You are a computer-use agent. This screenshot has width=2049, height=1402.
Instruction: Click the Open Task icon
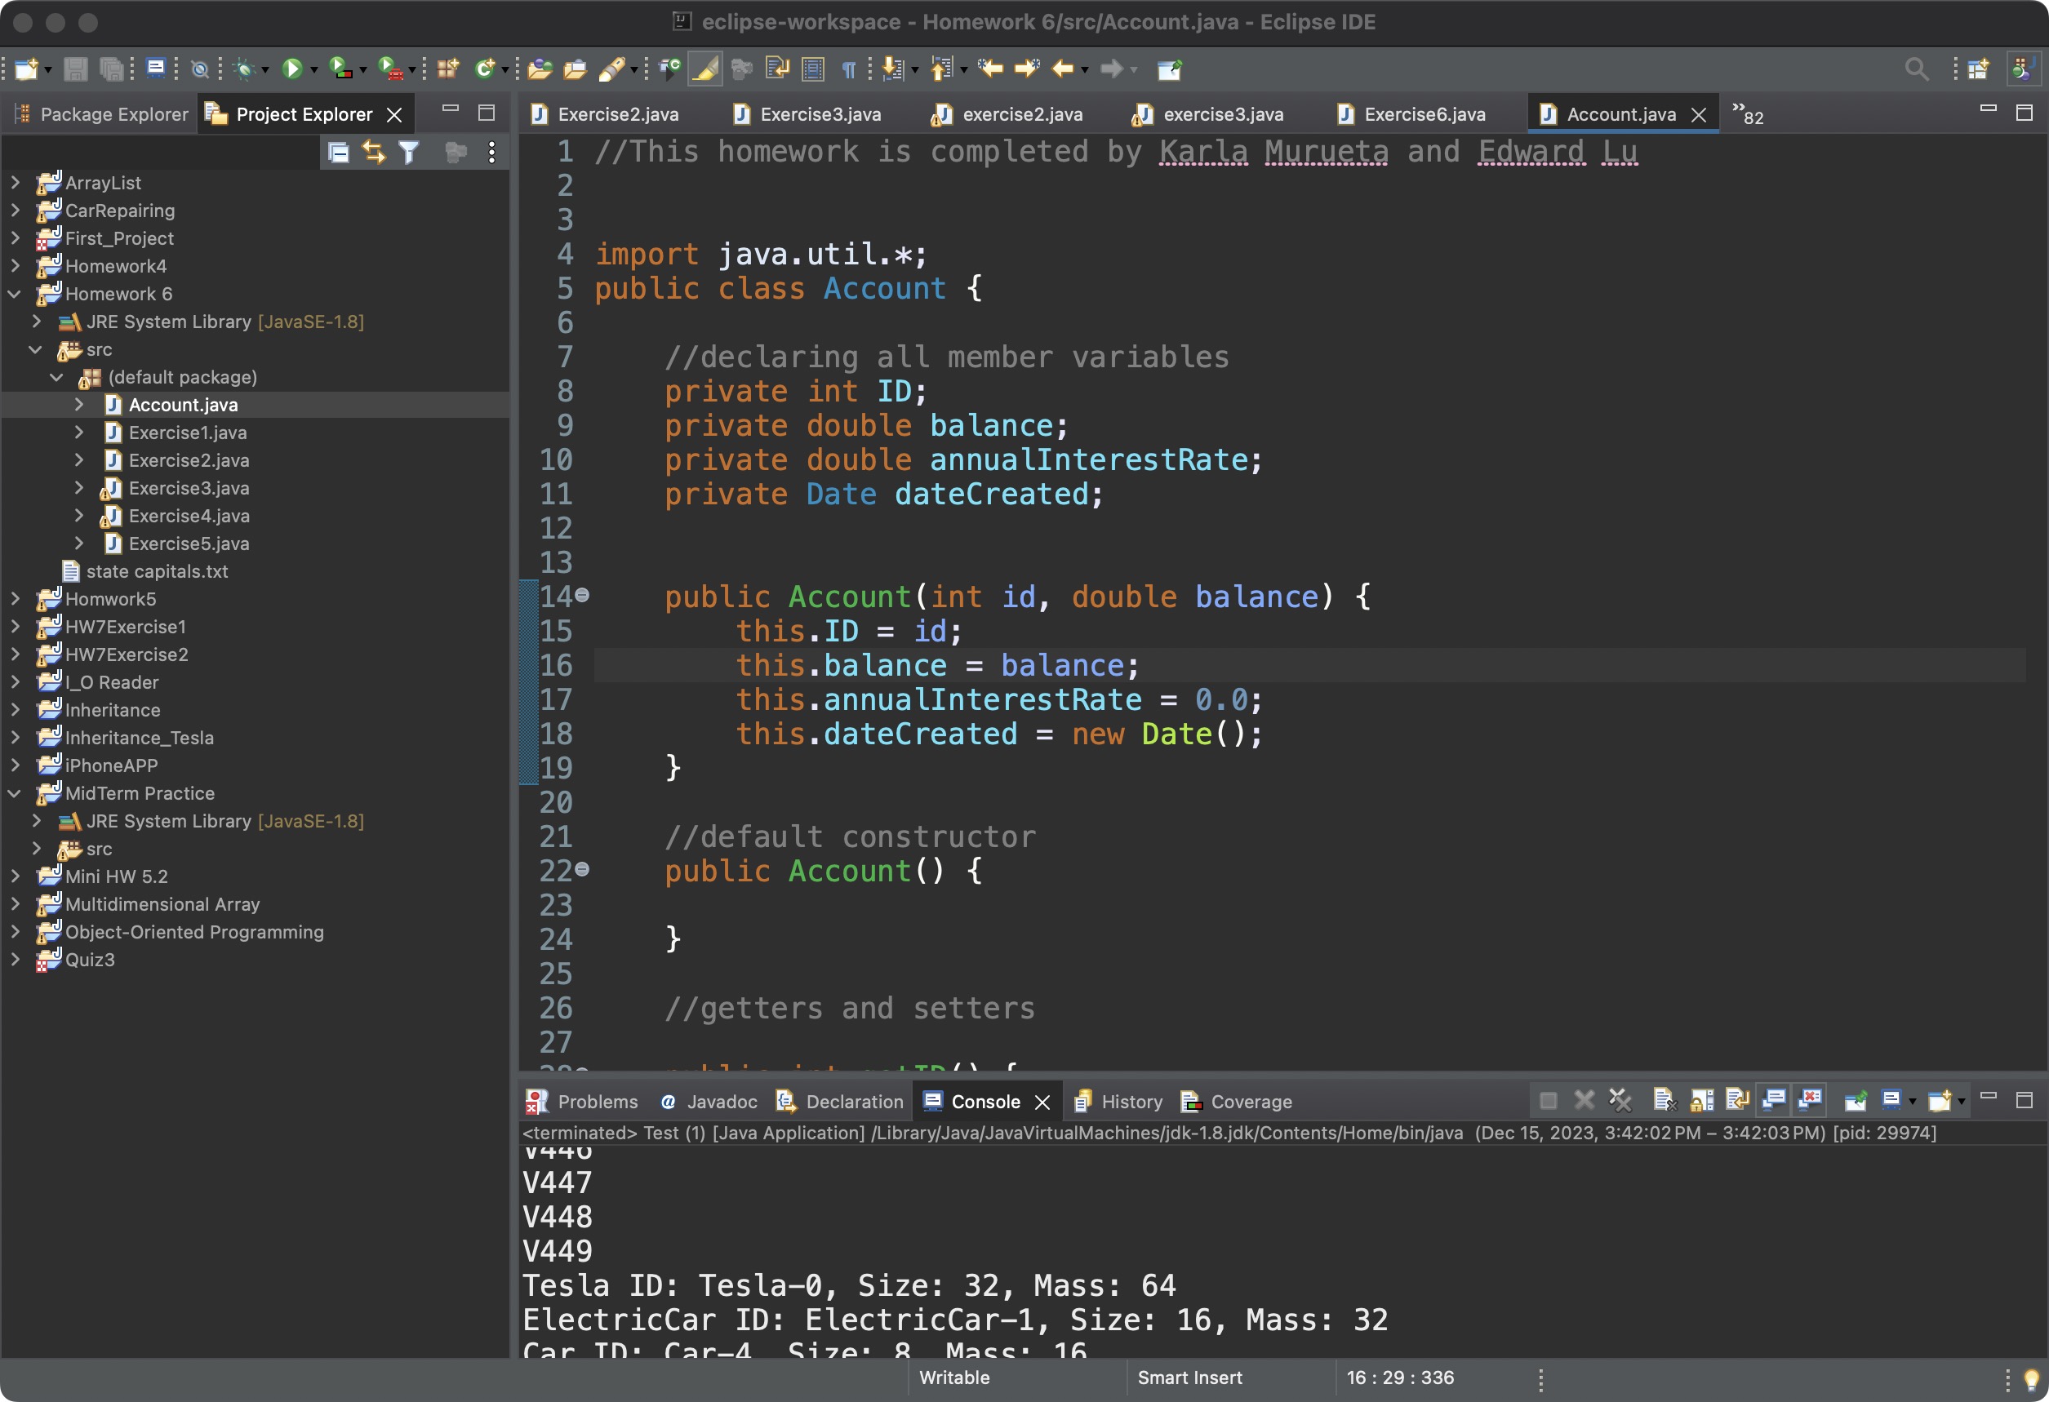pyautogui.click(x=575, y=69)
